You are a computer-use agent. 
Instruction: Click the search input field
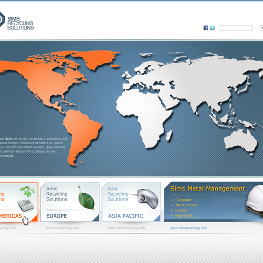[236, 28]
